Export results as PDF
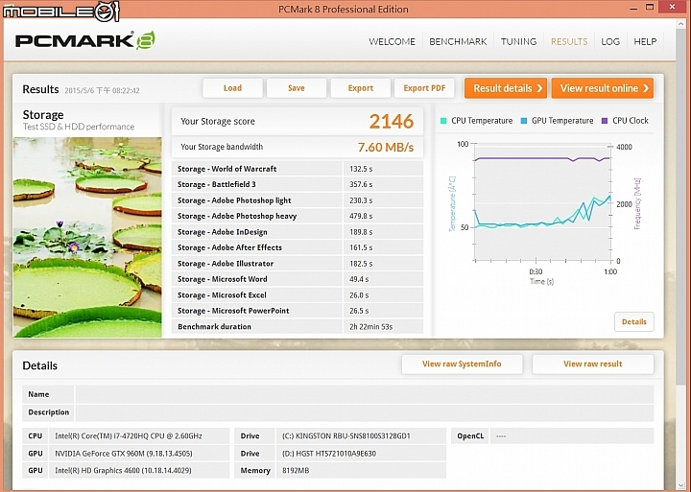Screen dimensions: 691x492 coord(424,88)
